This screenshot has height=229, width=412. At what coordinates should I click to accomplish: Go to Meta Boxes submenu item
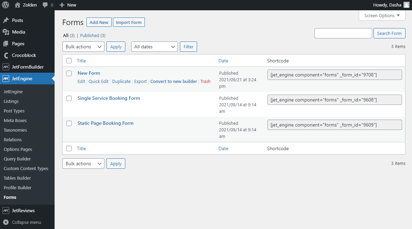coord(15,120)
